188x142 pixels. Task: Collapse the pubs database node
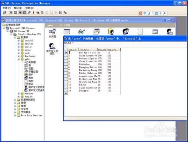pos(19,59)
